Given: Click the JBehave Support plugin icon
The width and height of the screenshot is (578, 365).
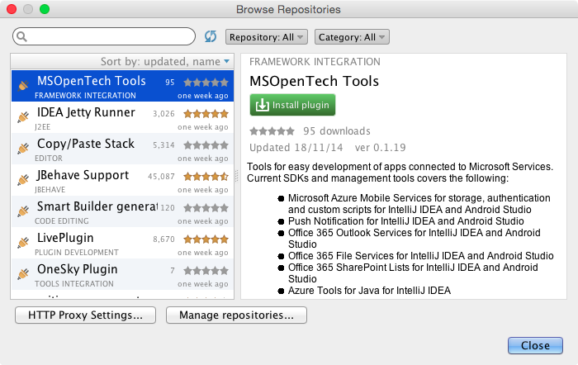Looking at the screenshot, I should [x=23, y=179].
